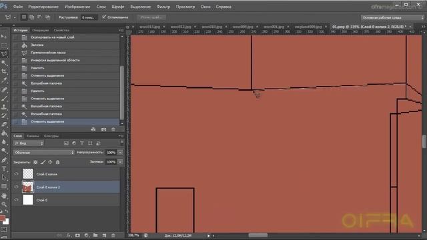Select the Crop tool
The image size is (427, 240).
[x=4, y=71]
